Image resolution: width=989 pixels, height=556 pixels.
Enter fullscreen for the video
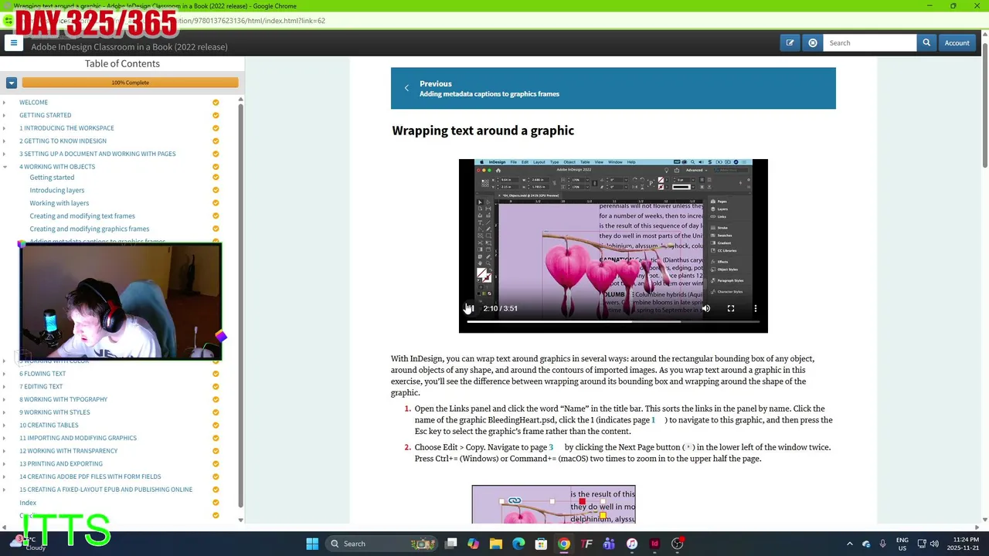[x=731, y=308]
